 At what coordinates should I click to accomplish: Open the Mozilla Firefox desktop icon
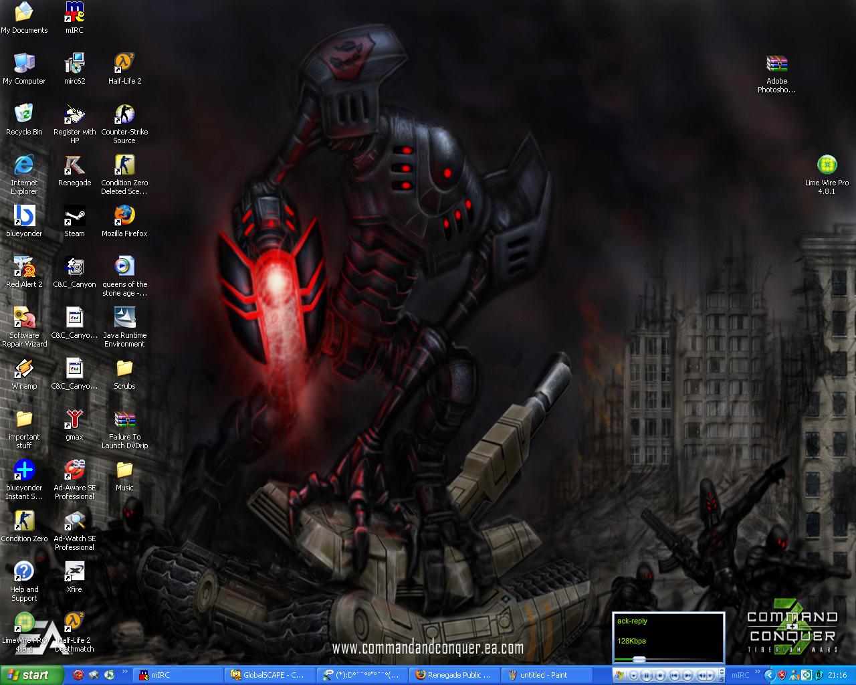pos(124,217)
